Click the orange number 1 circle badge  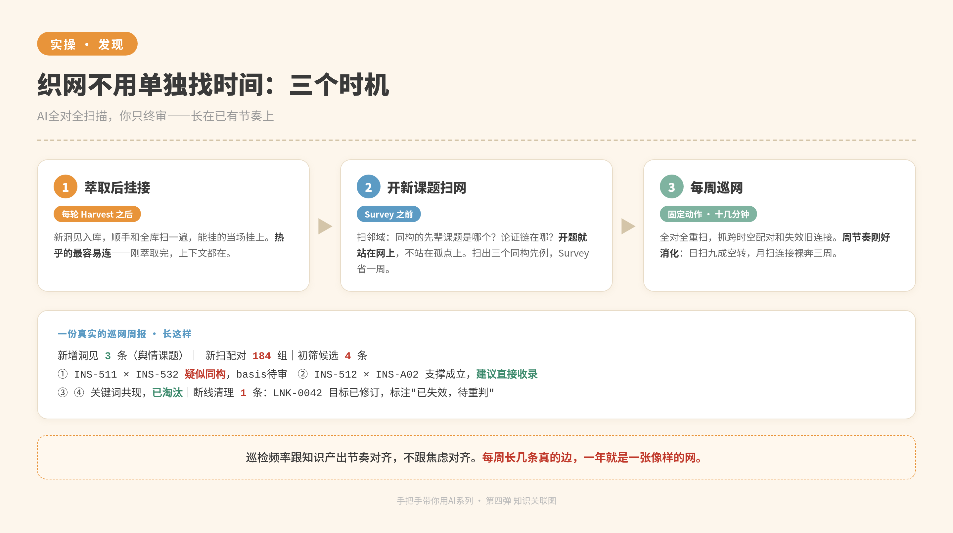pyautogui.click(x=66, y=187)
